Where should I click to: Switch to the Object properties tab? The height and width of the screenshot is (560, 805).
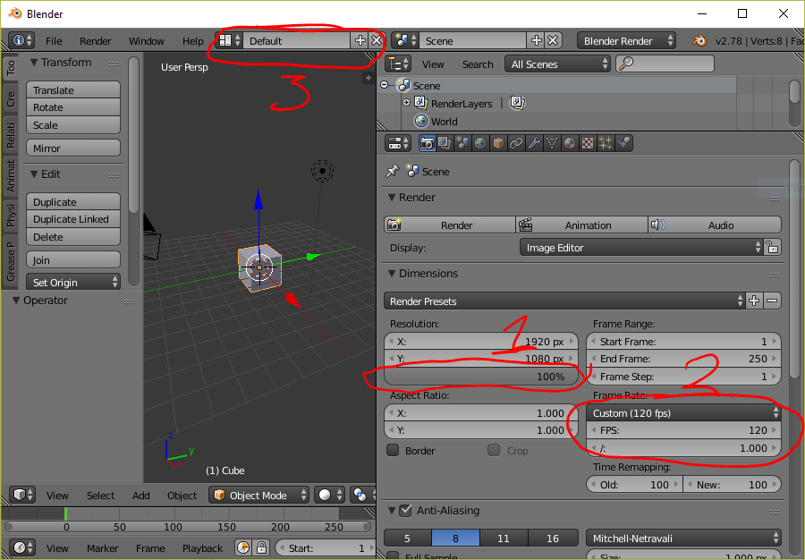(497, 143)
